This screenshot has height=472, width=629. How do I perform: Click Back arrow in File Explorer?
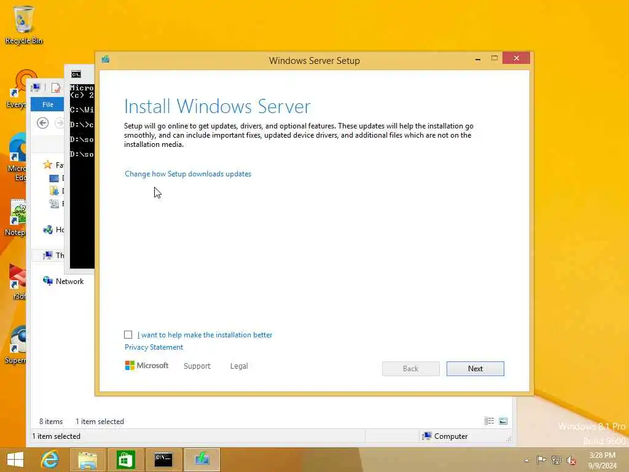(x=42, y=123)
